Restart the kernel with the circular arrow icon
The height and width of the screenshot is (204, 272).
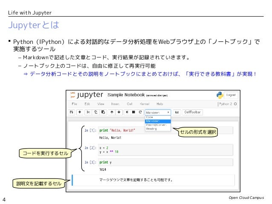(x=140, y=112)
